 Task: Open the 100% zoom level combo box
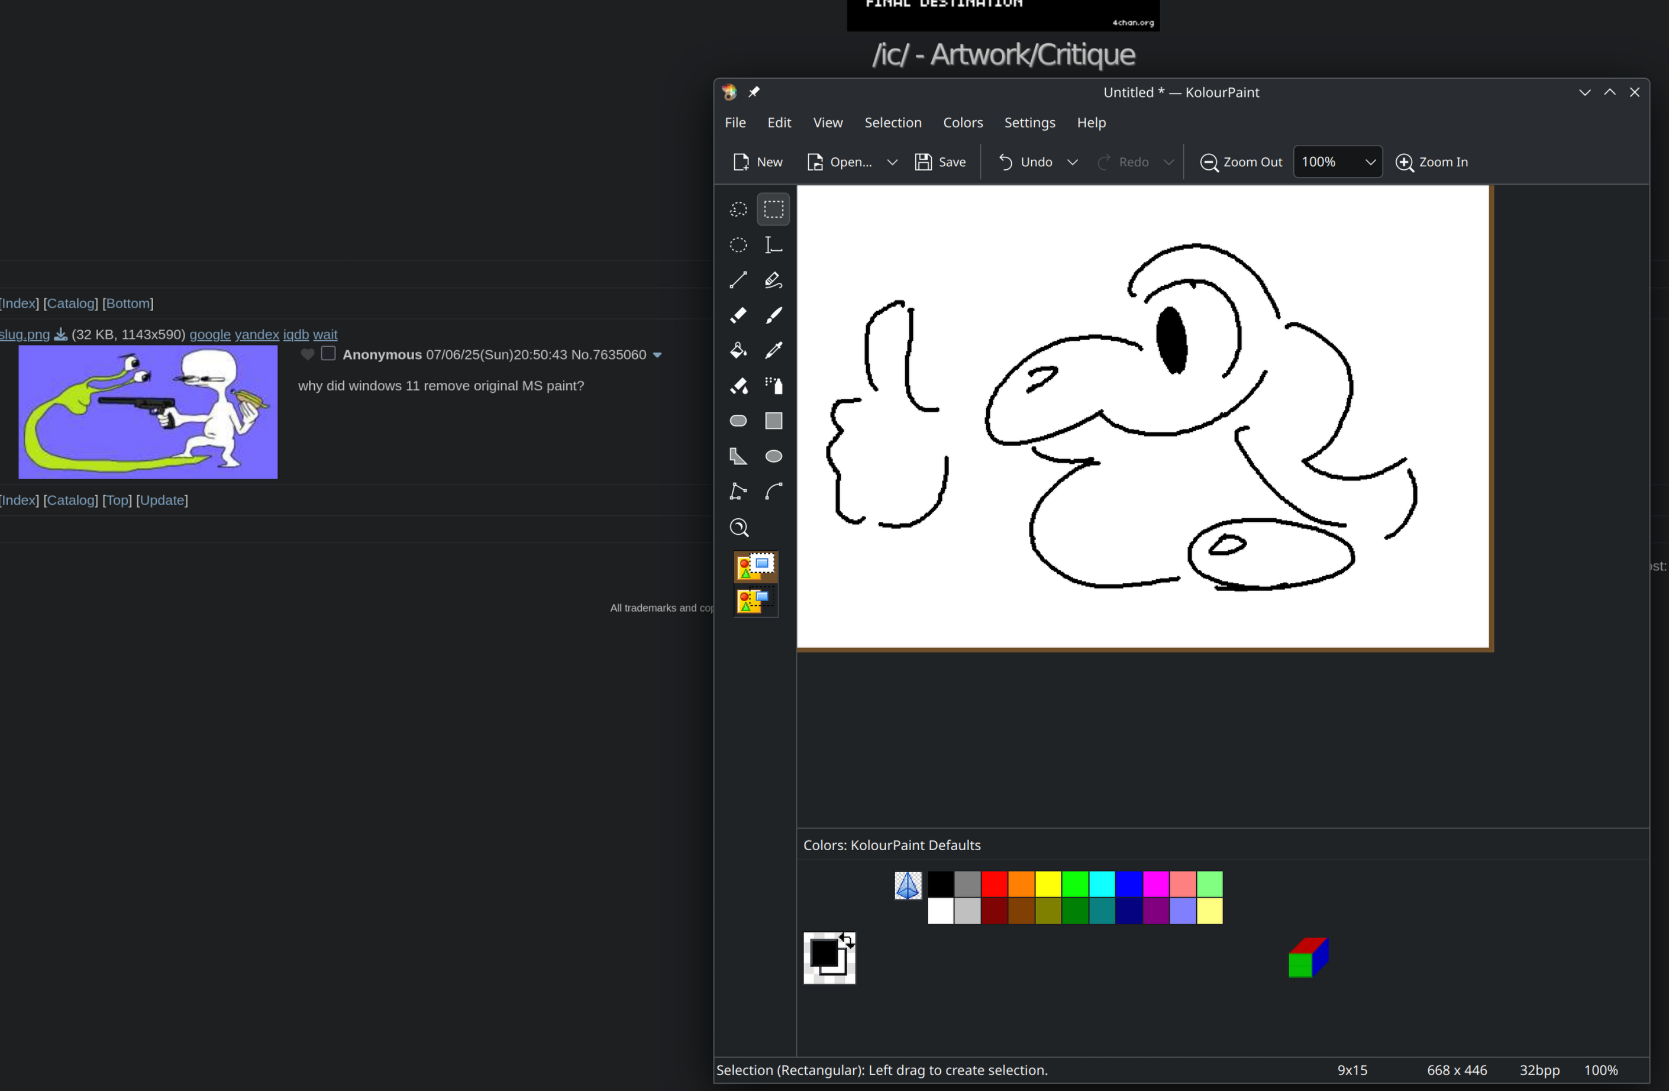pos(1338,162)
